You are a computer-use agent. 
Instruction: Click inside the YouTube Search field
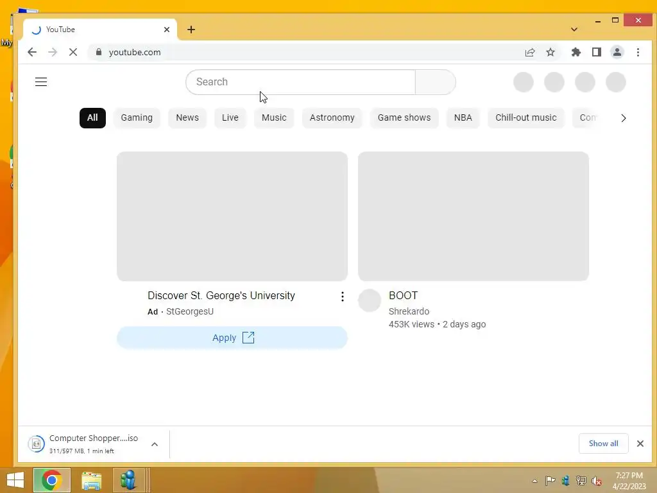pyautogui.click(x=300, y=82)
